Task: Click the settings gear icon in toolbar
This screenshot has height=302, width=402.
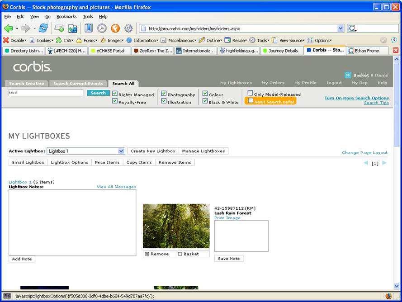Action: tap(128, 28)
